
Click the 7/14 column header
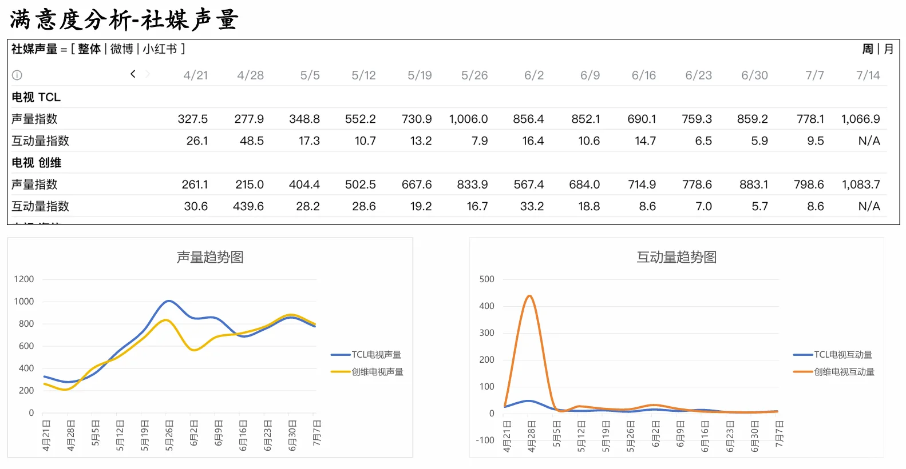click(x=868, y=75)
